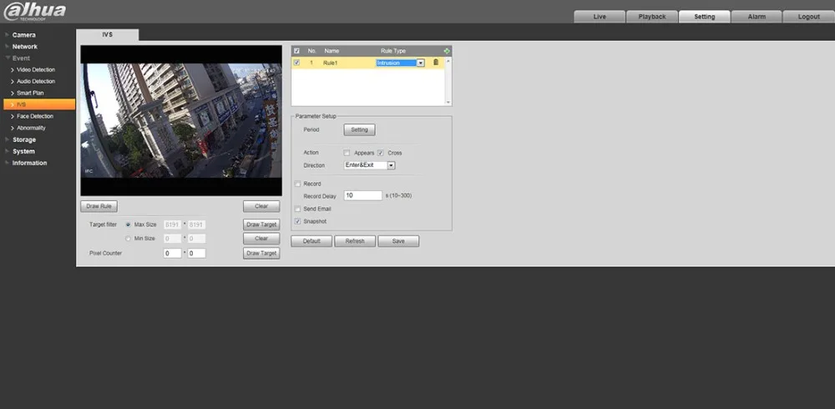Image resolution: width=835 pixels, height=409 pixels.
Task: Uncheck the Cross action checkbox
Action: [381, 154]
